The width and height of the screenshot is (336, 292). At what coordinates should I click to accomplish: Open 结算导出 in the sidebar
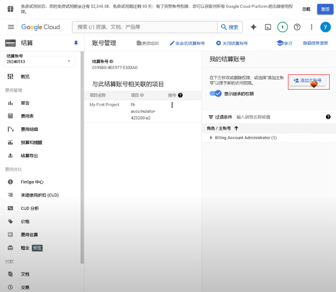[29, 155]
